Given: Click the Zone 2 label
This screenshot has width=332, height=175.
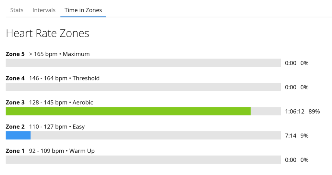Looking at the screenshot, I should coord(15,127).
